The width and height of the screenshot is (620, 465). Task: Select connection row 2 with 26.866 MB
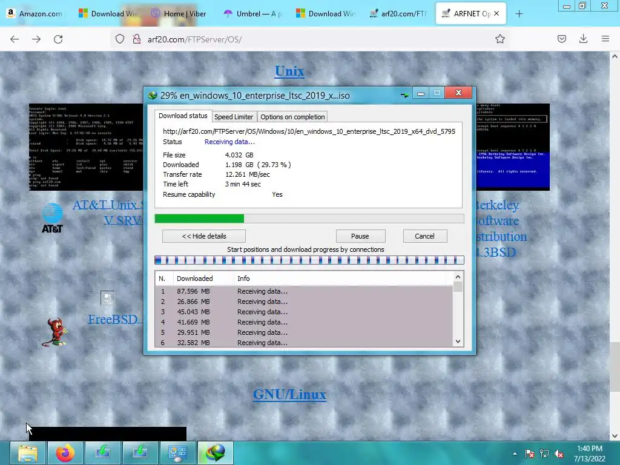(304, 302)
